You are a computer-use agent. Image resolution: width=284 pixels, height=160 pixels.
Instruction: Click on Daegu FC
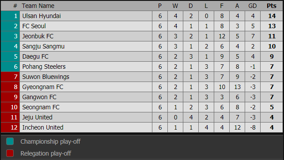click(x=35, y=56)
